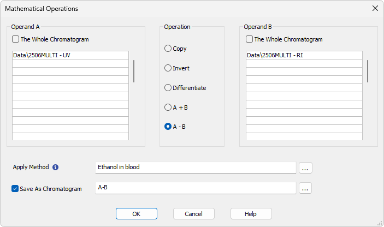Click the A-B chromatogram name field
384x227 pixels.
click(x=196, y=188)
